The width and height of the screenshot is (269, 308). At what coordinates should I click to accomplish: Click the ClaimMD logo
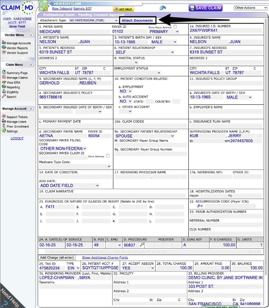[x=17, y=8]
